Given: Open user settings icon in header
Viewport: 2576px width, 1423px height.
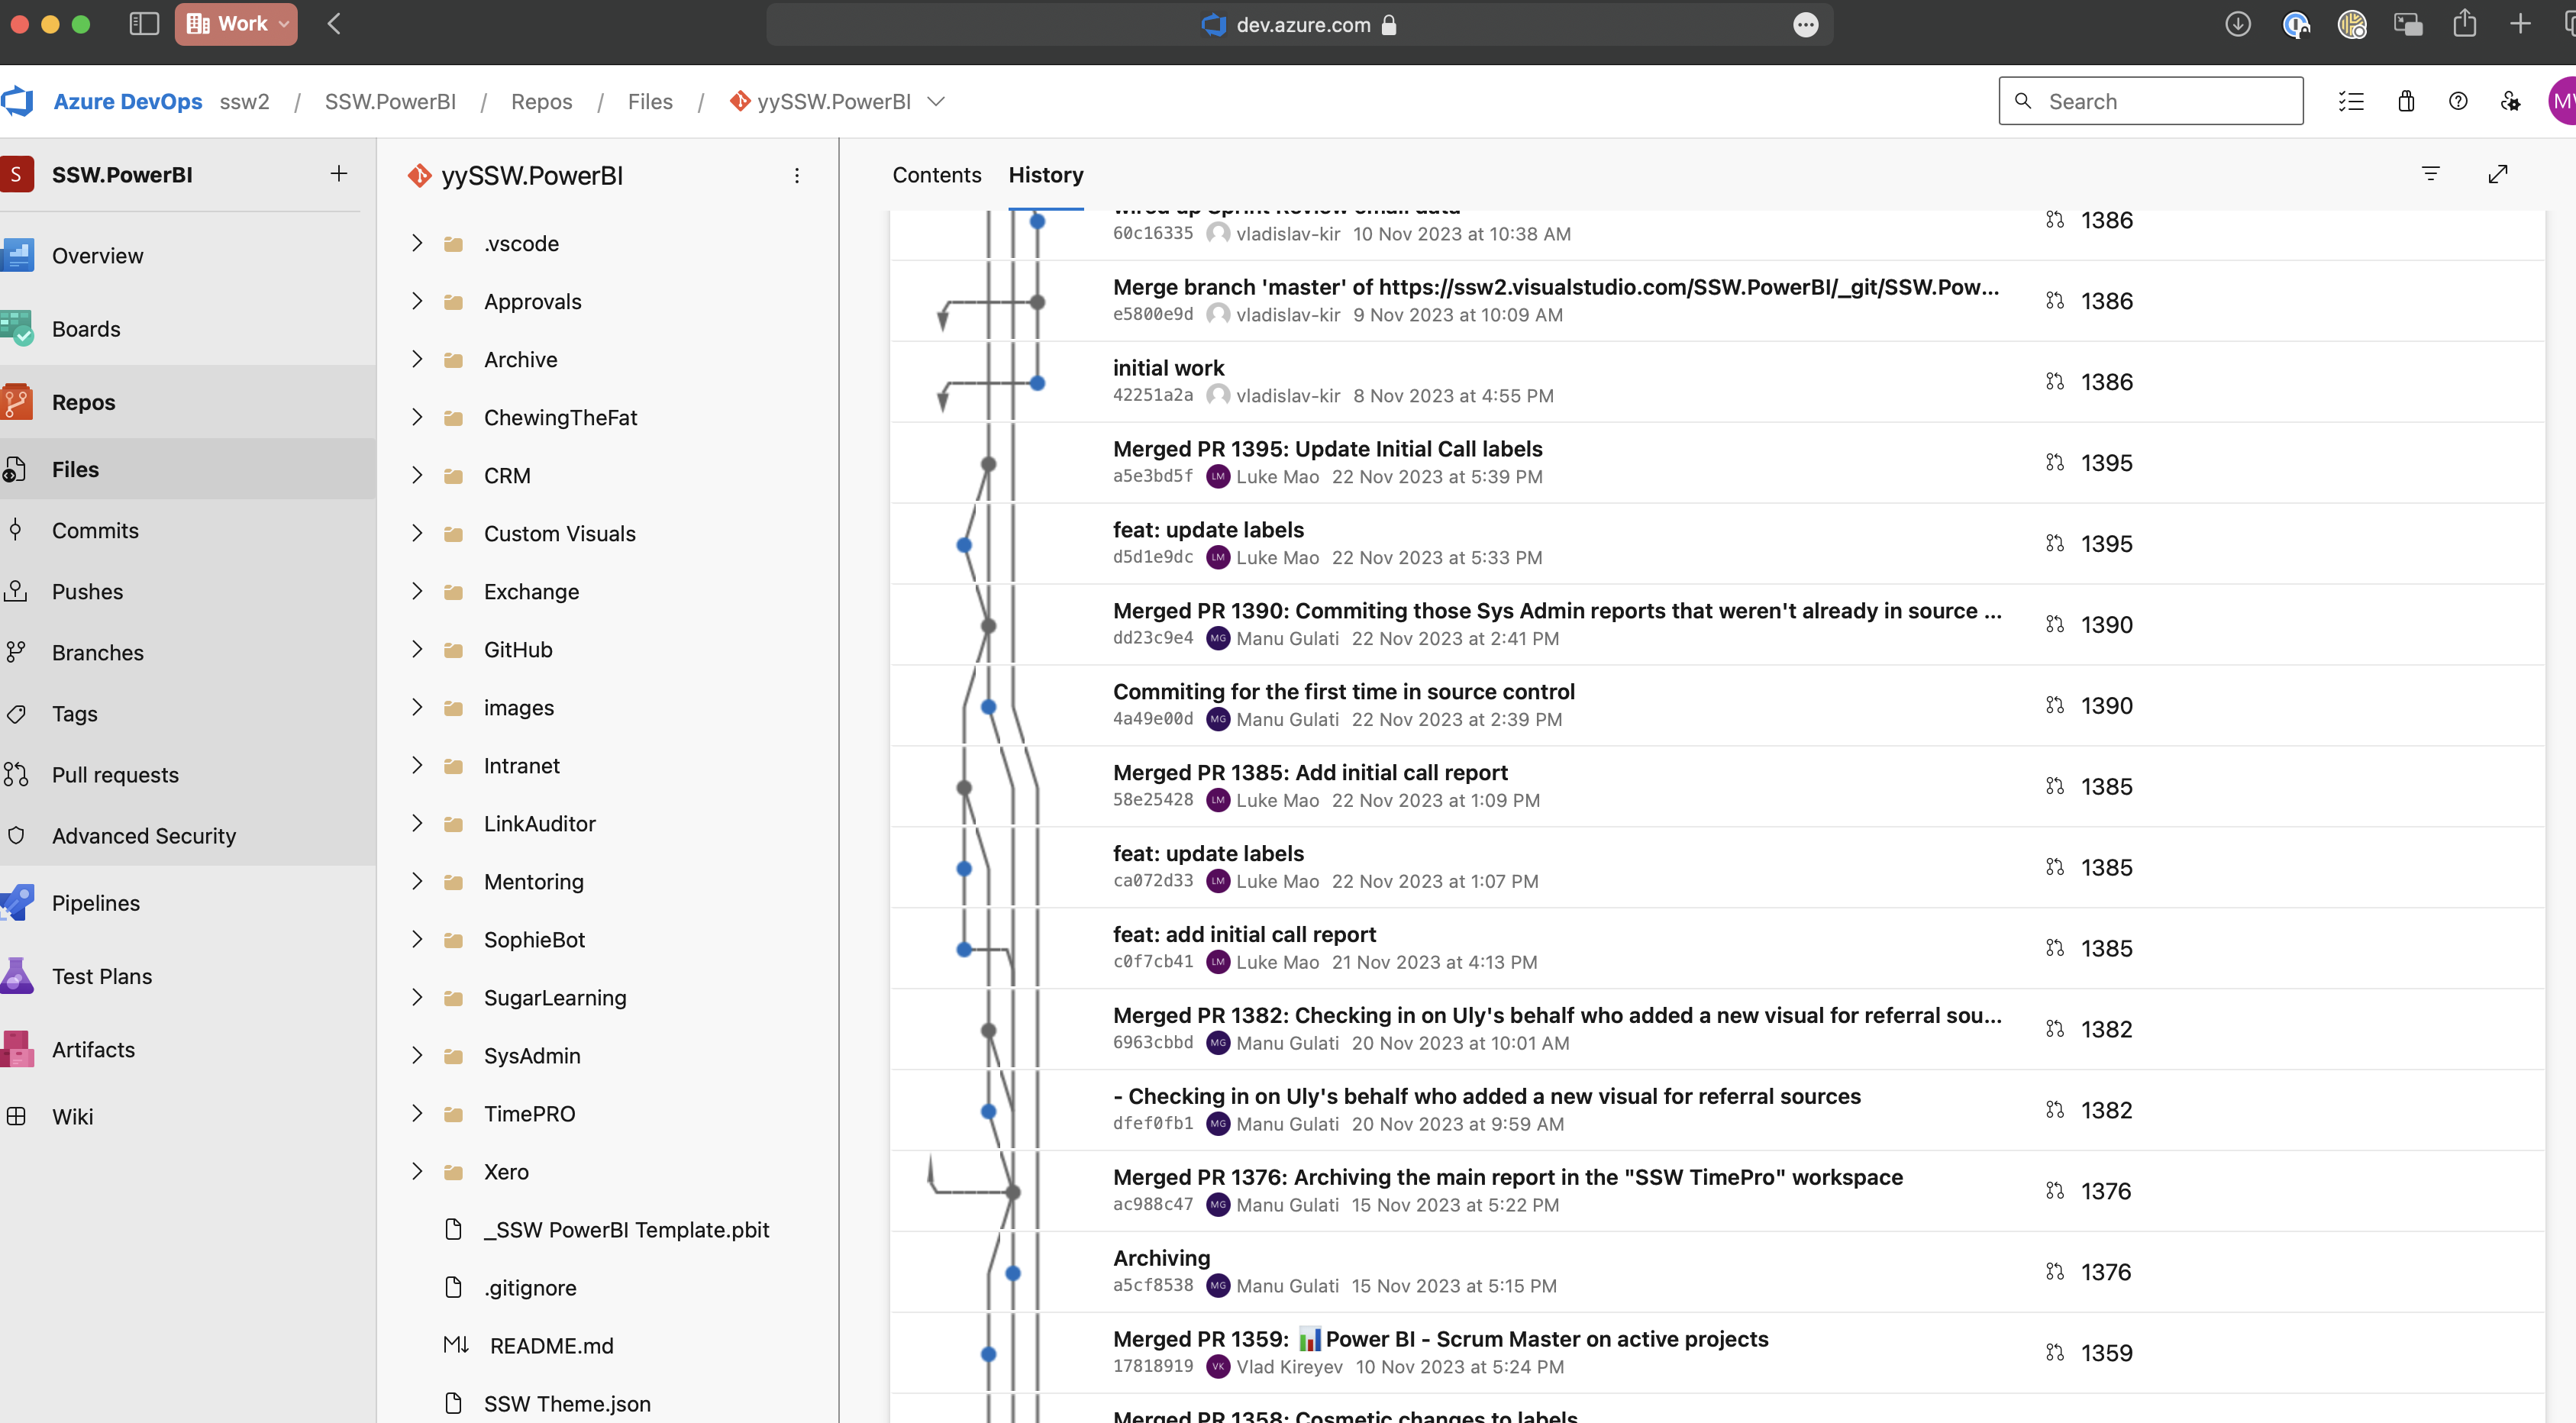Looking at the screenshot, I should click(x=2510, y=101).
